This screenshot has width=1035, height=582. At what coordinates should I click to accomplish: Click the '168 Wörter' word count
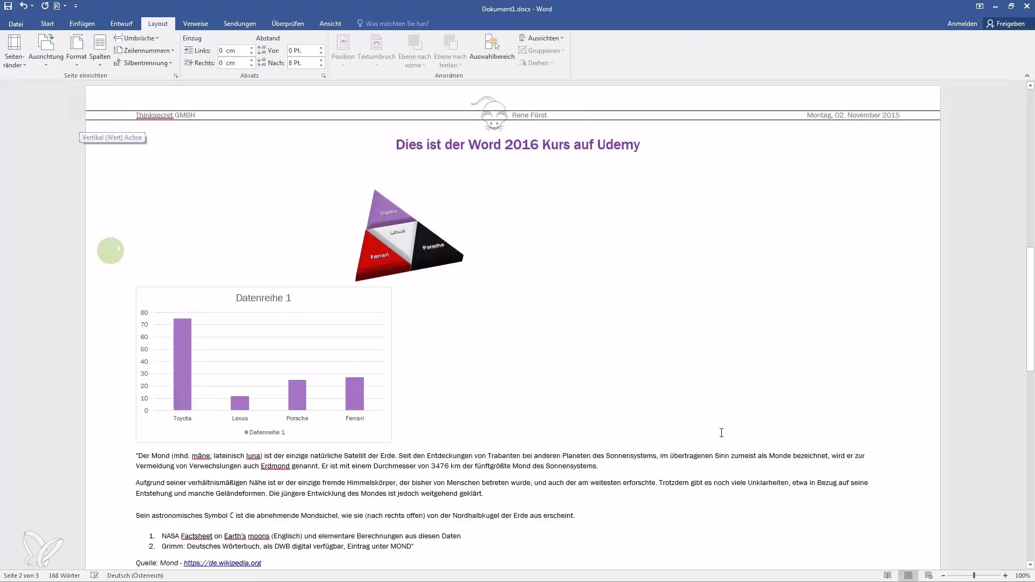[64, 576]
